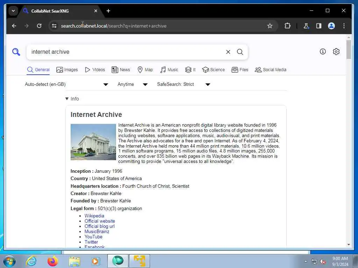Open the SafeSearch: Strict dropdown
This screenshot has height=268, width=358.
[184, 84]
